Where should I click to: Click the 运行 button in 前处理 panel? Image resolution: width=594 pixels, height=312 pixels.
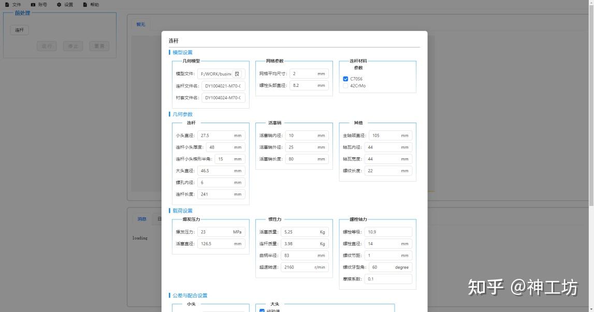click(x=47, y=46)
